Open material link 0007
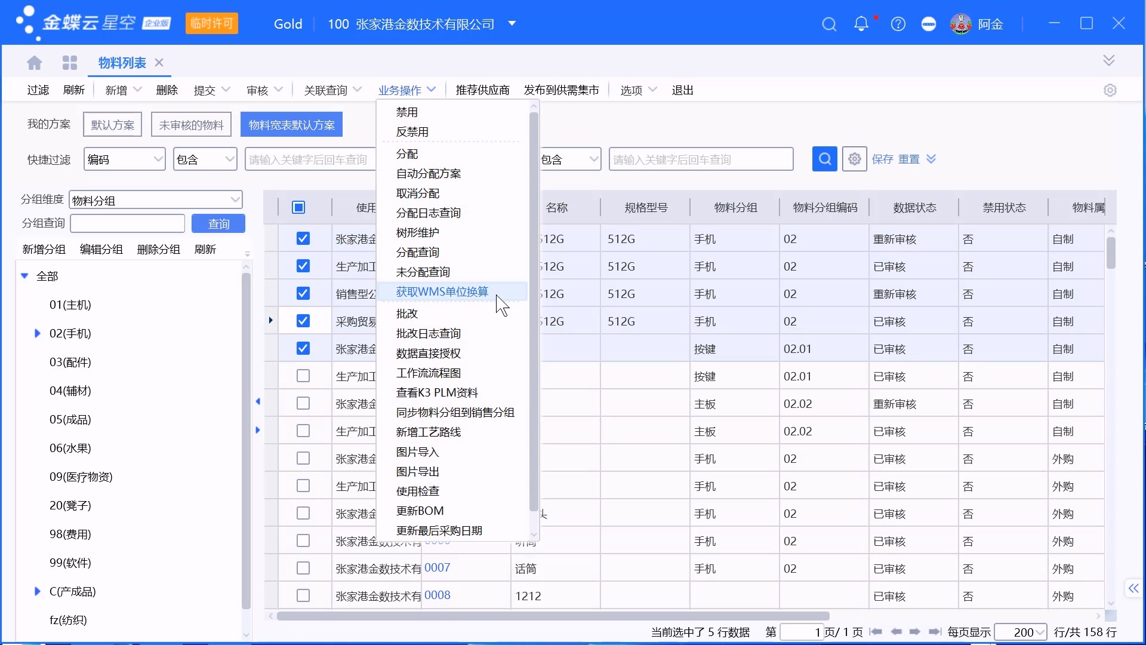The width and height of the screenshot is (1146, 645). (438, 567)
